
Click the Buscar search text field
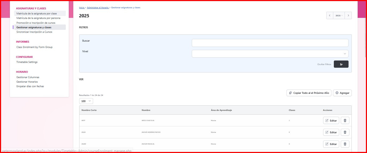click(270, 43)
